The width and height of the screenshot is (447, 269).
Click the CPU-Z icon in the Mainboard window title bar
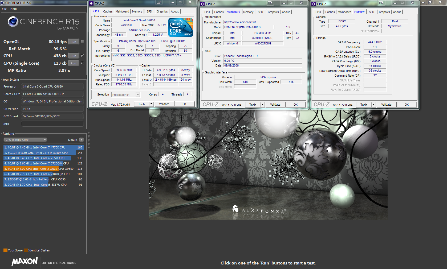click(x=202, y=4)
